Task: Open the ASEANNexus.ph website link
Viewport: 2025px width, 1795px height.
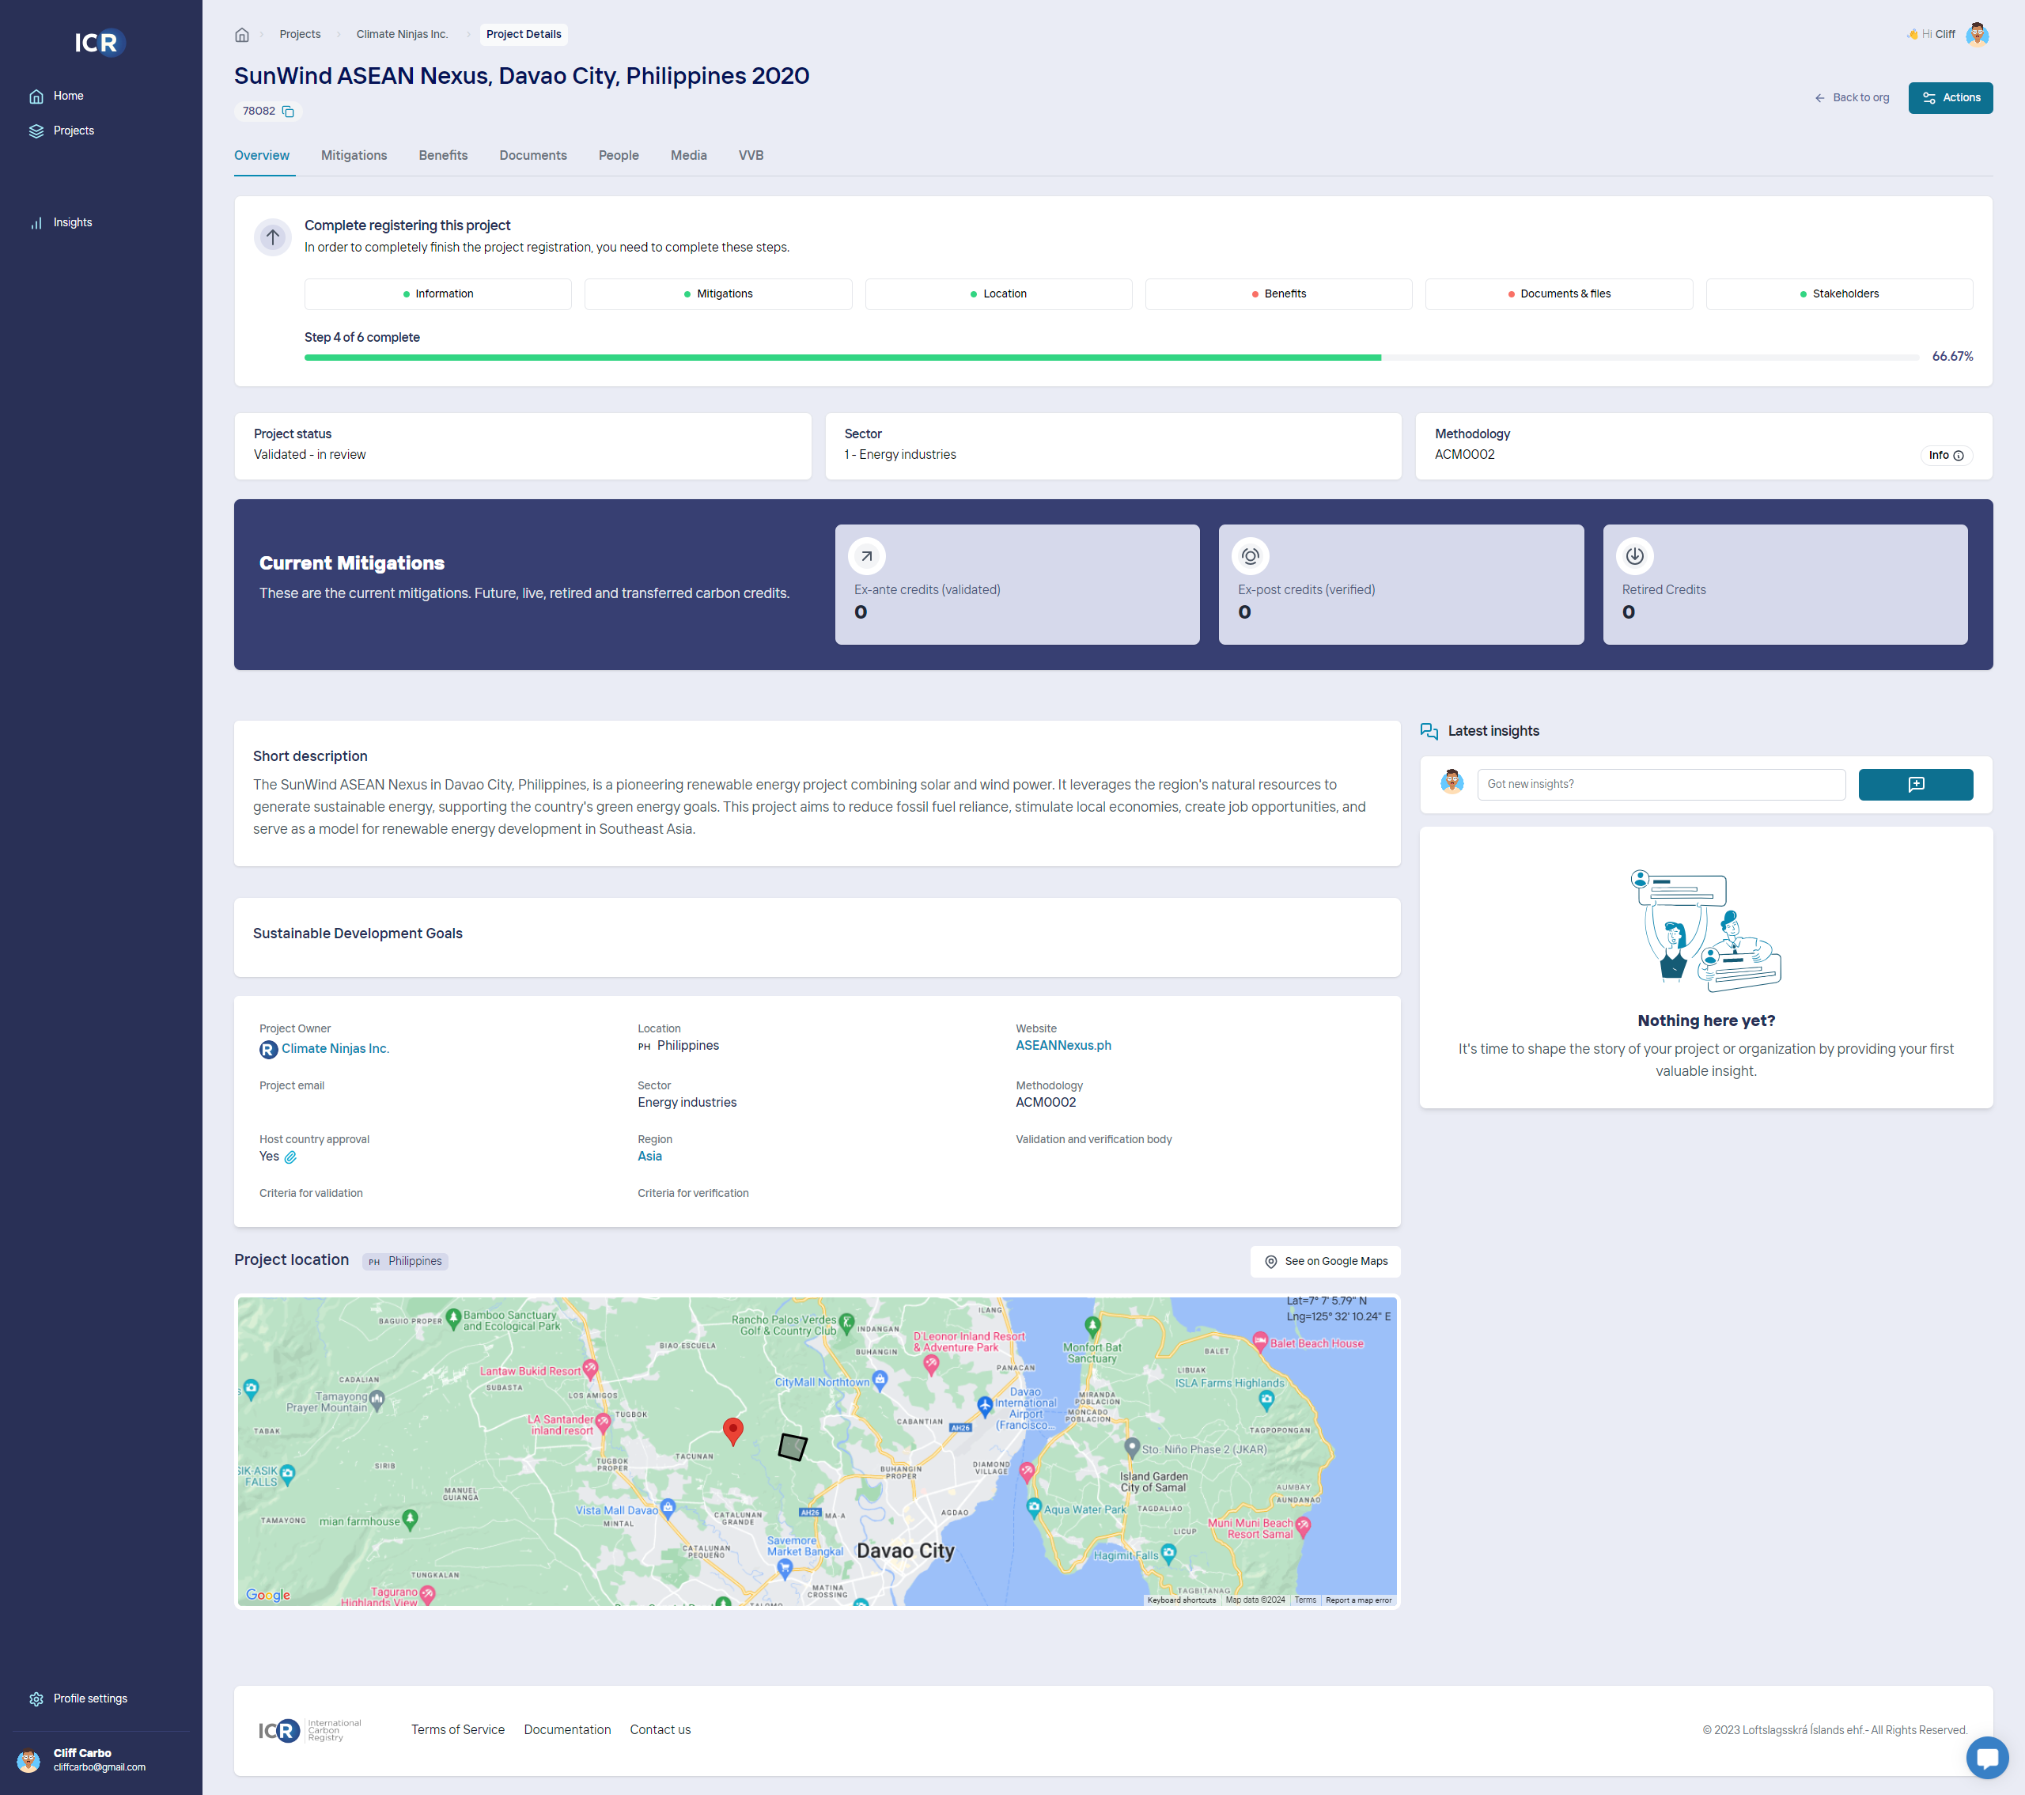Action: [x=1062, y=1045]
